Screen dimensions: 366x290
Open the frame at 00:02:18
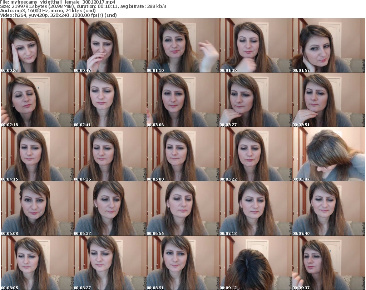click(37, 100)
